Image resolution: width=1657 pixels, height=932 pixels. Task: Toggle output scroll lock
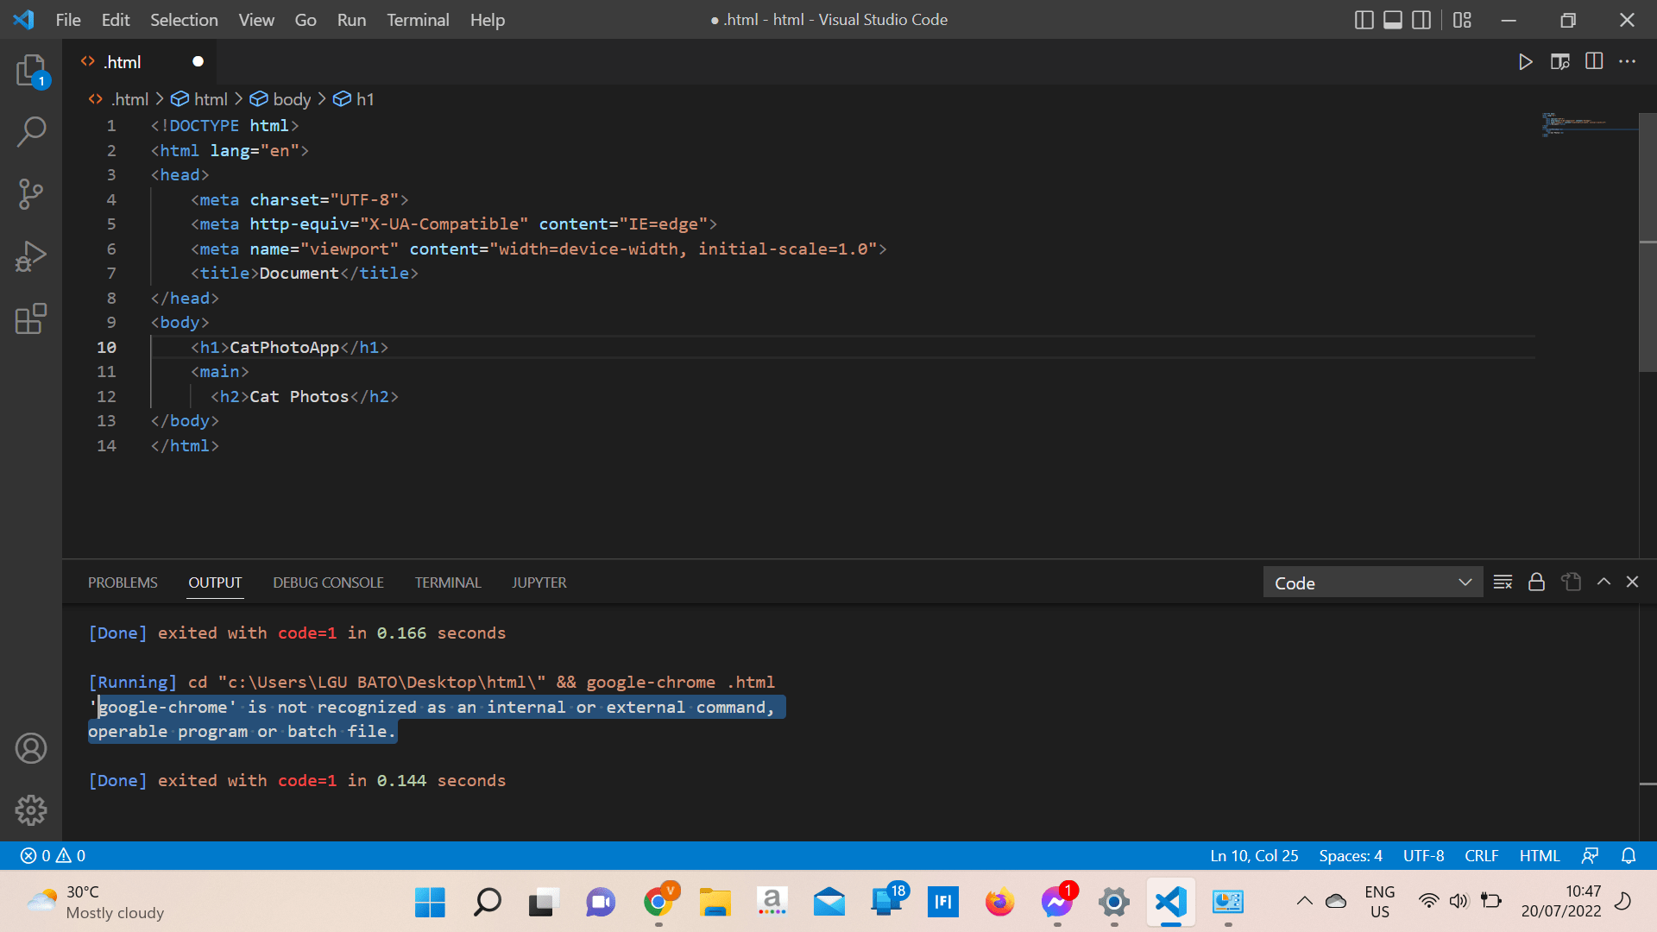tap(1536, 582)
